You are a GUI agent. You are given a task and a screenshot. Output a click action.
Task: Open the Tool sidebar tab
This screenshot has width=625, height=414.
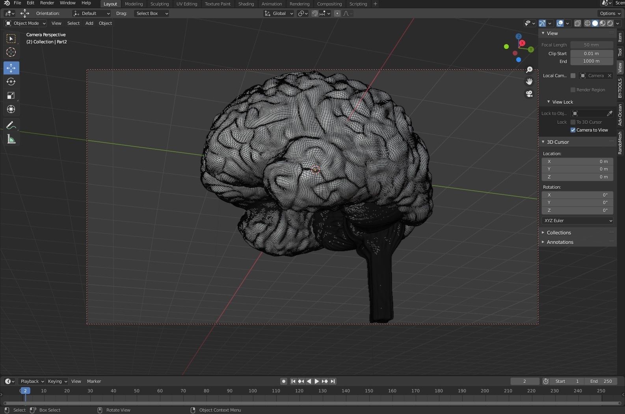pos(620,52)
